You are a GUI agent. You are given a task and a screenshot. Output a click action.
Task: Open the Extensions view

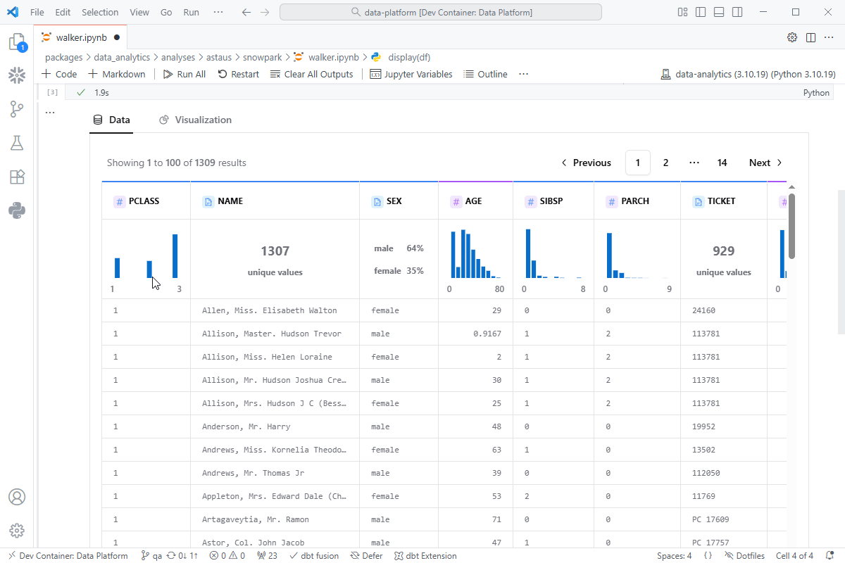[x=17, y=177]
